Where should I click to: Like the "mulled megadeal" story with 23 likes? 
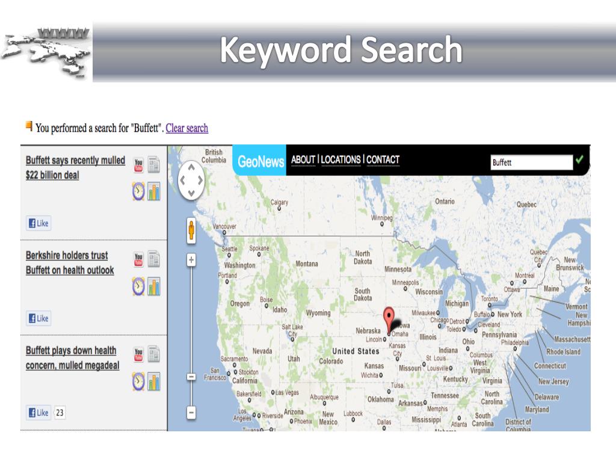[x=38, y=413]
